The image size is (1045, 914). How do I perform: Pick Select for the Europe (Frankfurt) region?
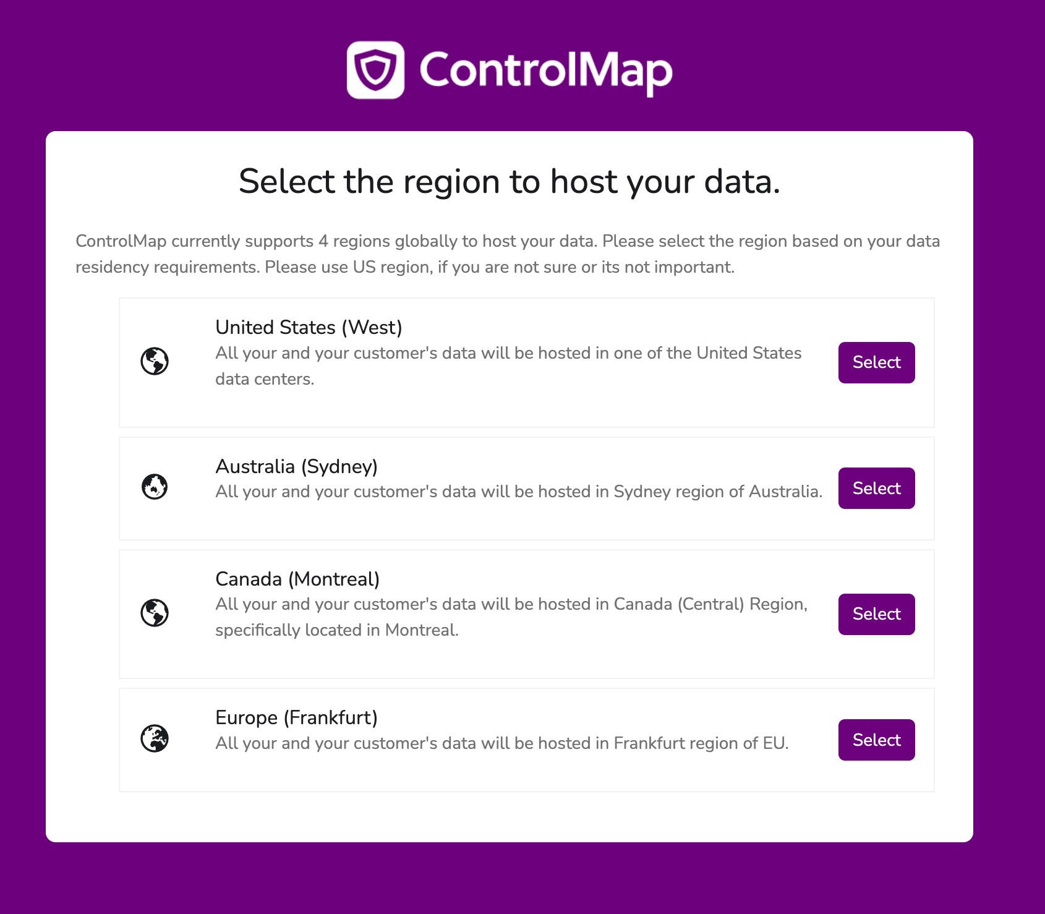876,740
